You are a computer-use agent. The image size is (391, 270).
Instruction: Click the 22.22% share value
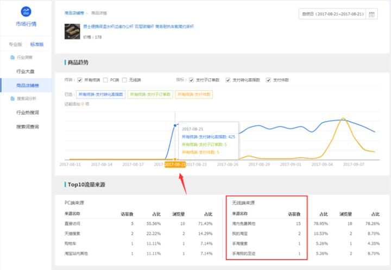click(x=154, y=234)
